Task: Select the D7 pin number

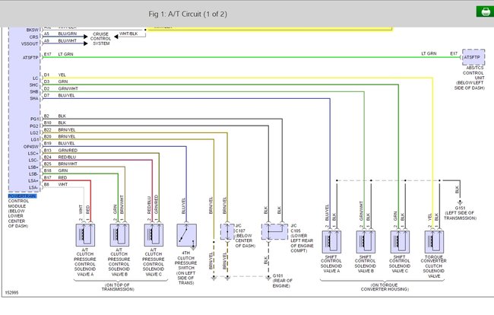Action: [46, 95]
